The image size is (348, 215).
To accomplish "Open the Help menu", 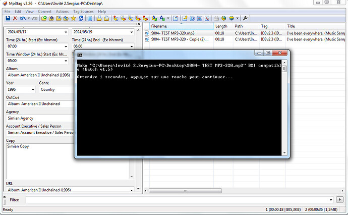I will pyautogui.click(x=102, y=11).
